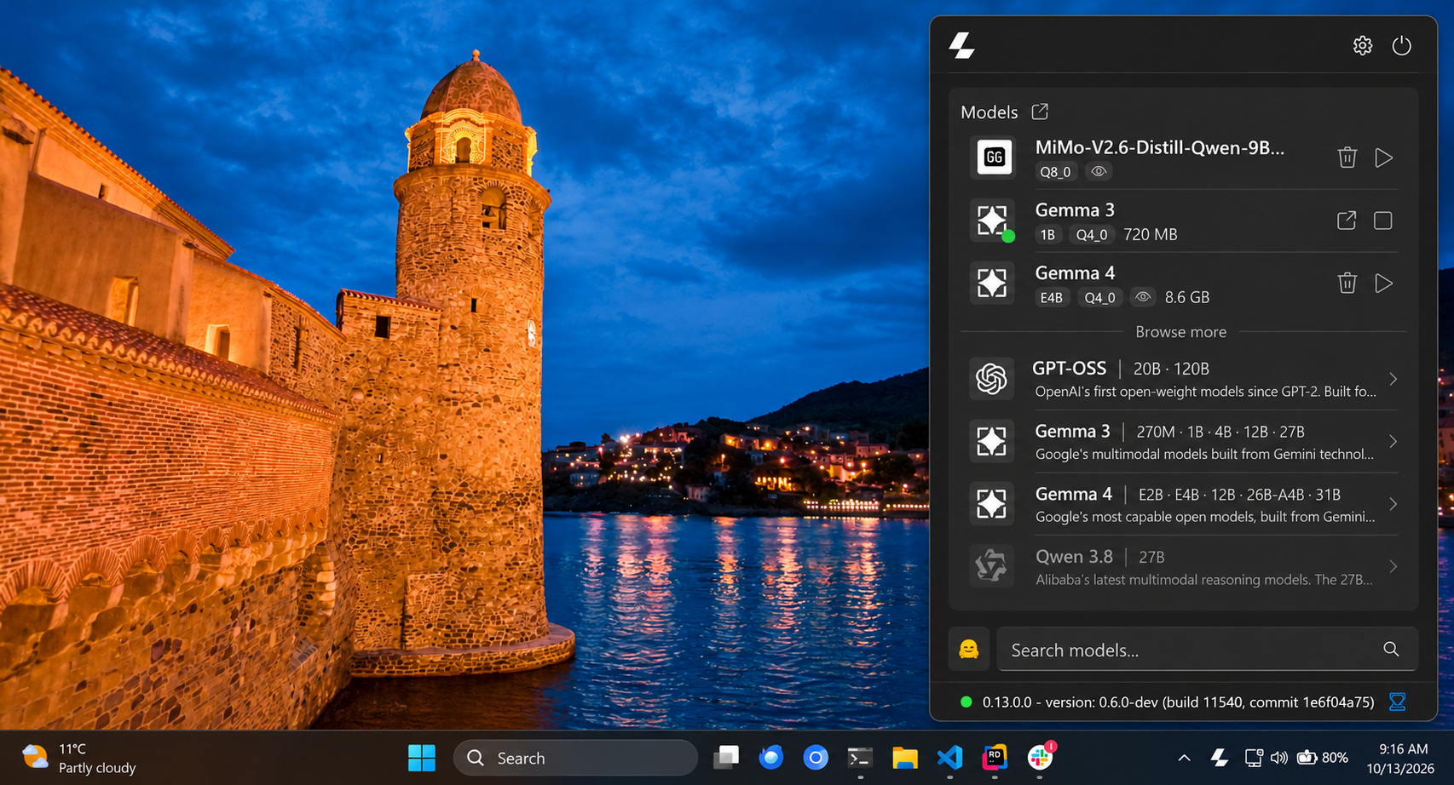Click the taskbar Search box
This screenshot has height=785, width=1454.
[575, 758]
